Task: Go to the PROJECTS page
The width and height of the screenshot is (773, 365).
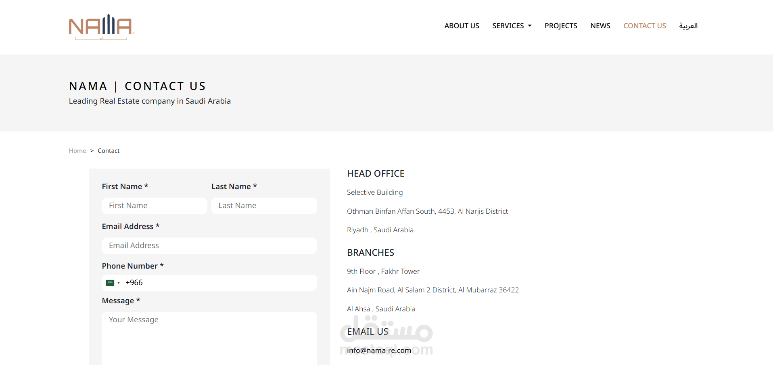Action: 561,26
